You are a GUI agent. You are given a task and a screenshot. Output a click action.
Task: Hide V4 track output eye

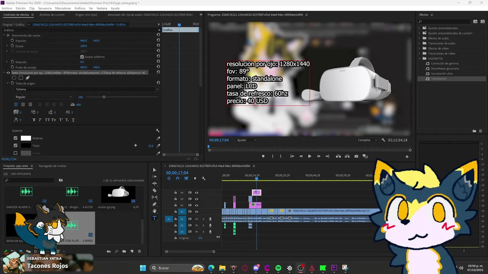point(197,193)
